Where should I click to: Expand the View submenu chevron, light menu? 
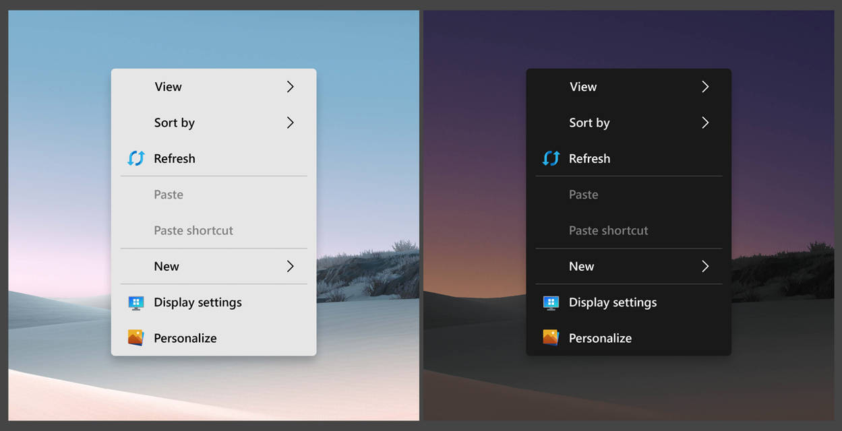click(290, 86)
